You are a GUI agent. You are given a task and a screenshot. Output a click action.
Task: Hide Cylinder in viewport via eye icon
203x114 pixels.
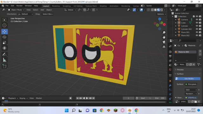(197, 26)
